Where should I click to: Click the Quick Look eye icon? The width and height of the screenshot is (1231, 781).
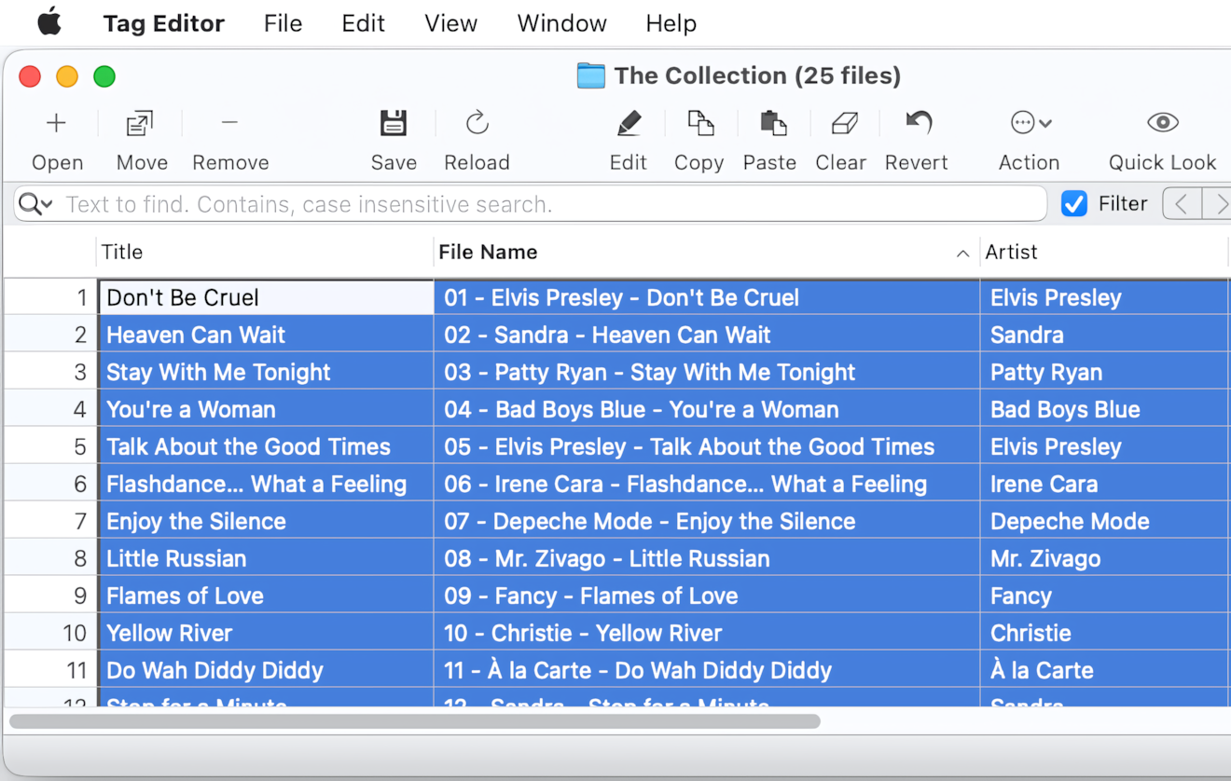point(1162,122)
